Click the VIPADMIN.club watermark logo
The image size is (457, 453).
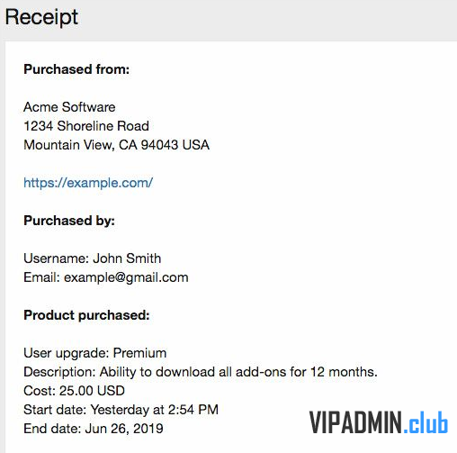(379, 422)
